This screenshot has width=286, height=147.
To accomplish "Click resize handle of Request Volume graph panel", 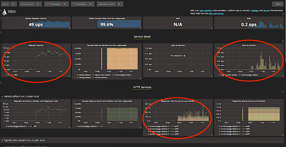I will point(69,76).
